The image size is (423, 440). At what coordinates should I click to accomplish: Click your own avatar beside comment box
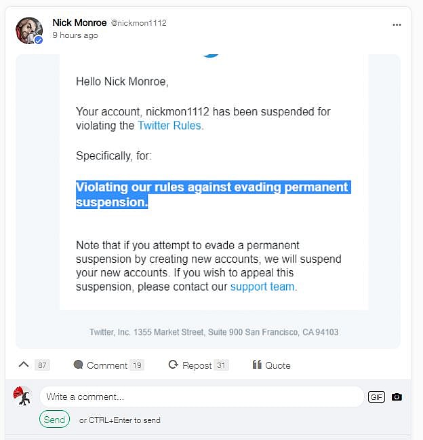click(x=23, y=396)
